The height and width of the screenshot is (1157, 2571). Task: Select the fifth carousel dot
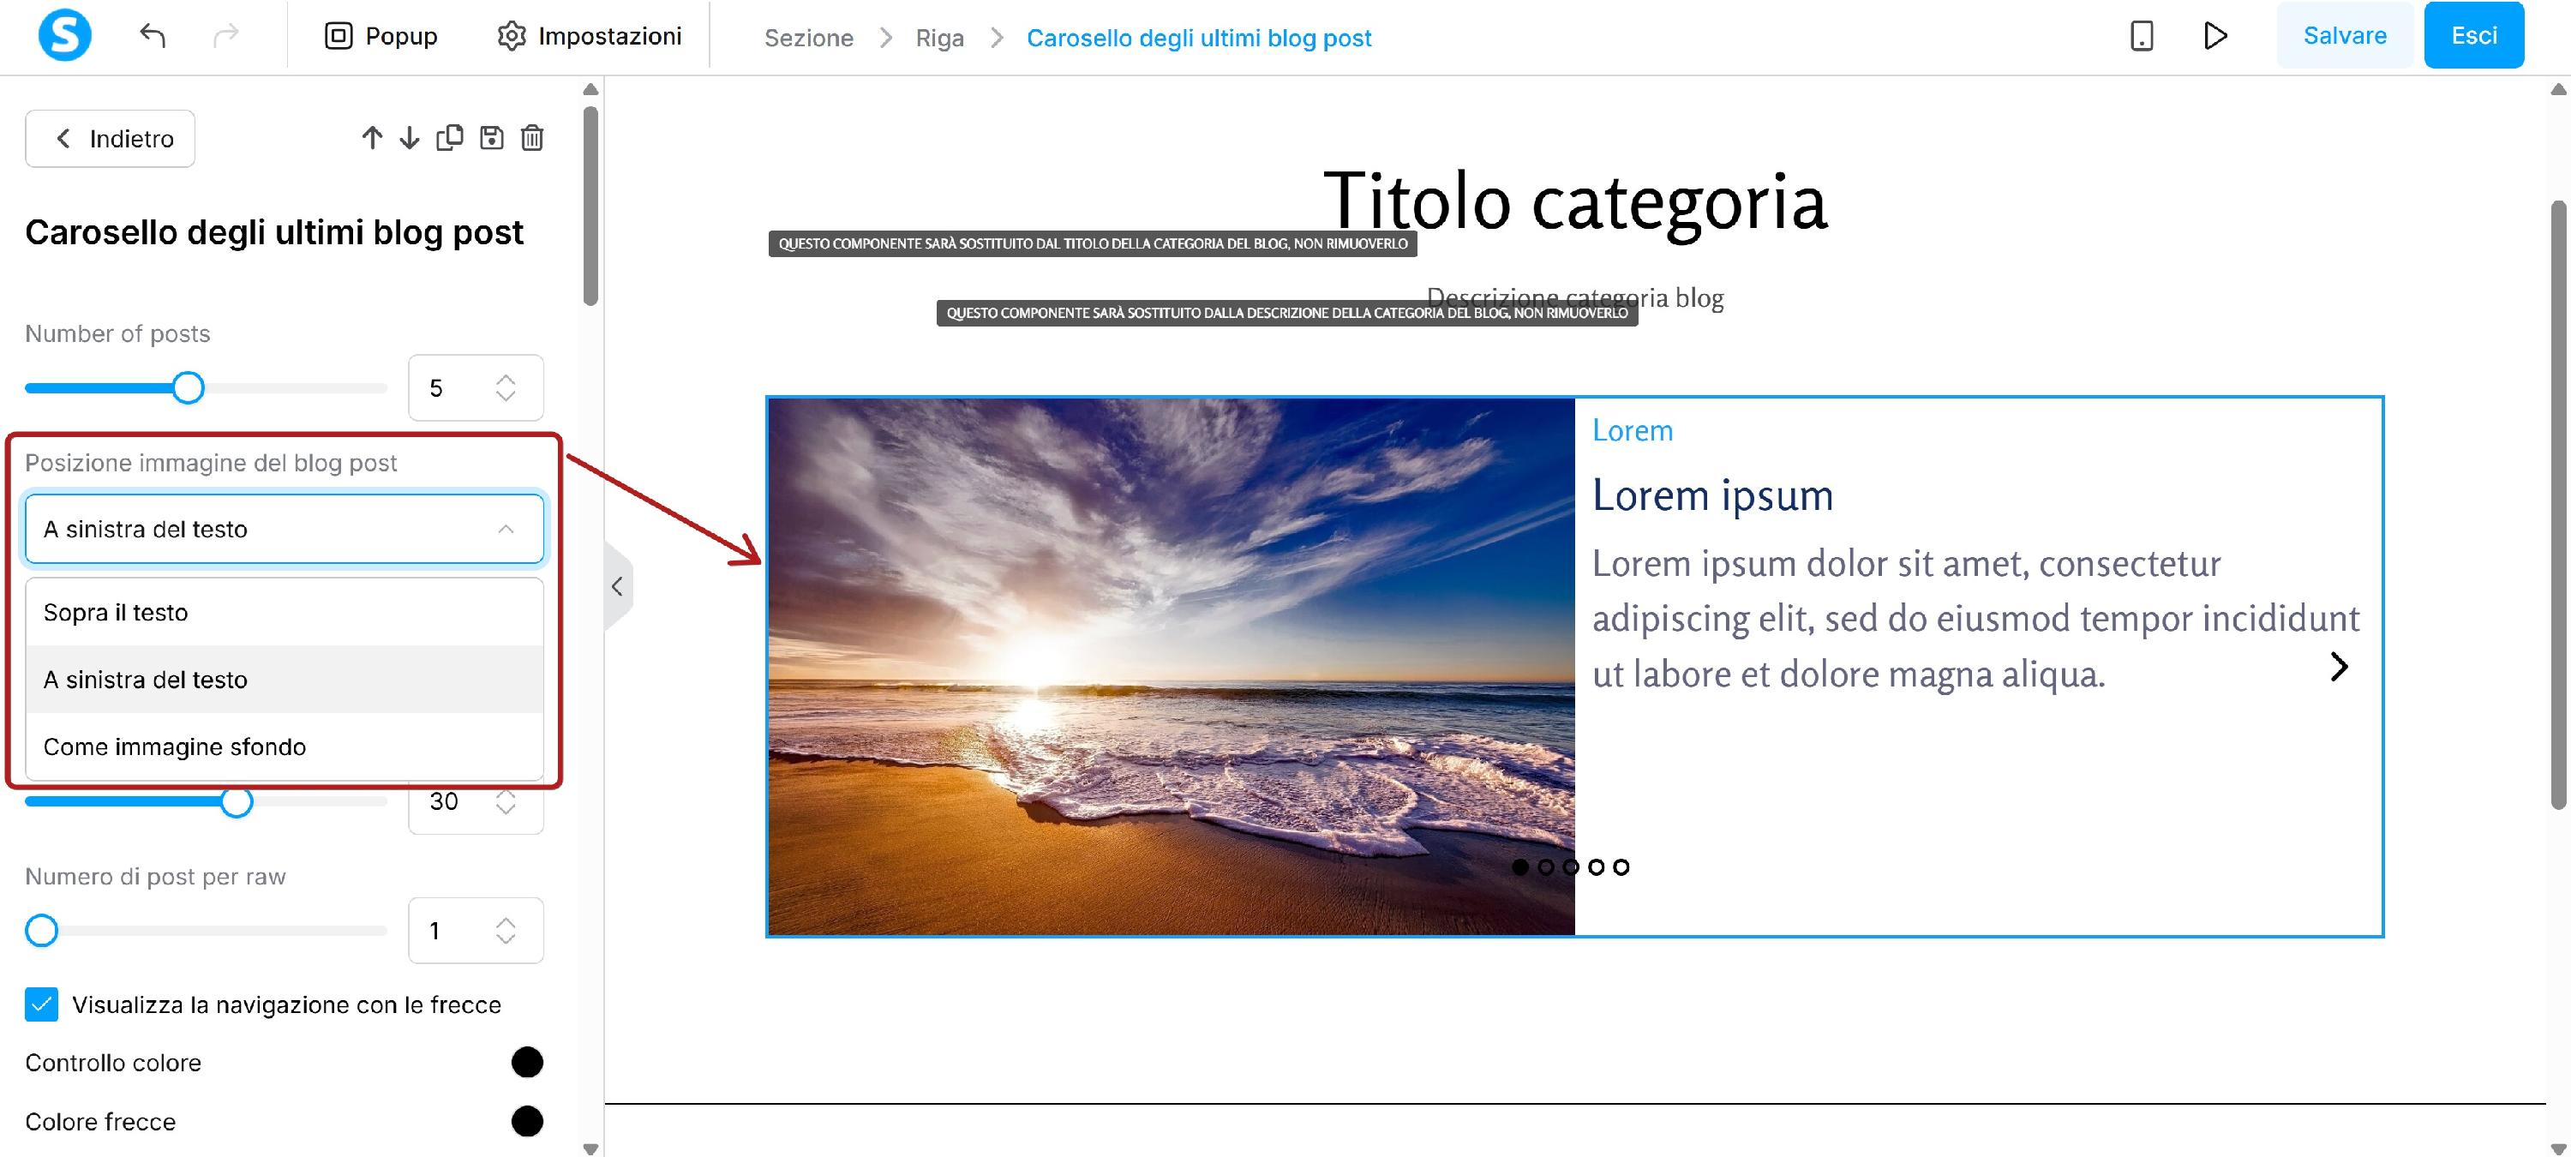1621,866
